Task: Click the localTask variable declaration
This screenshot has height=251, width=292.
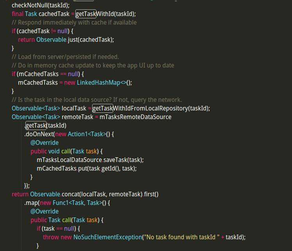Action: [74, 108]
